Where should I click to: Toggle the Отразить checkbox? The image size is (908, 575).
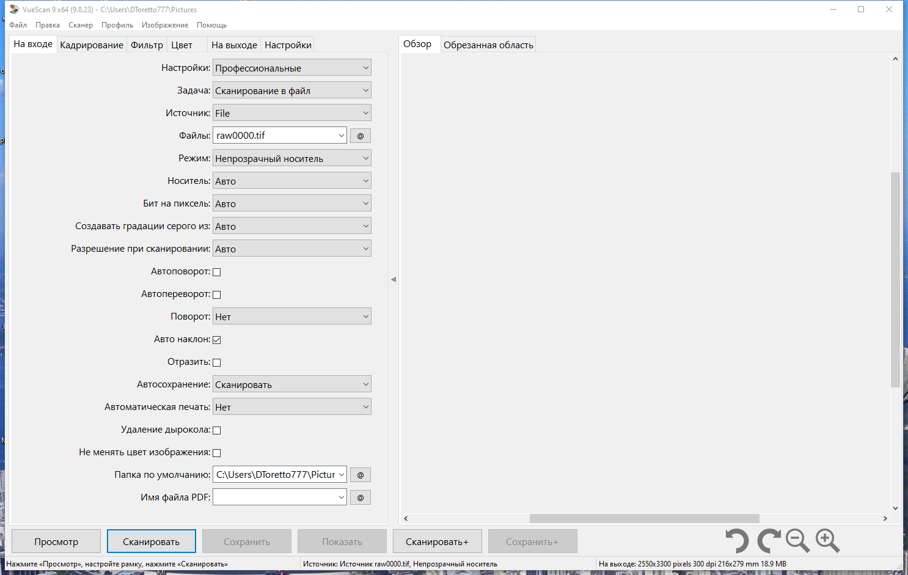tap(216, 362)
